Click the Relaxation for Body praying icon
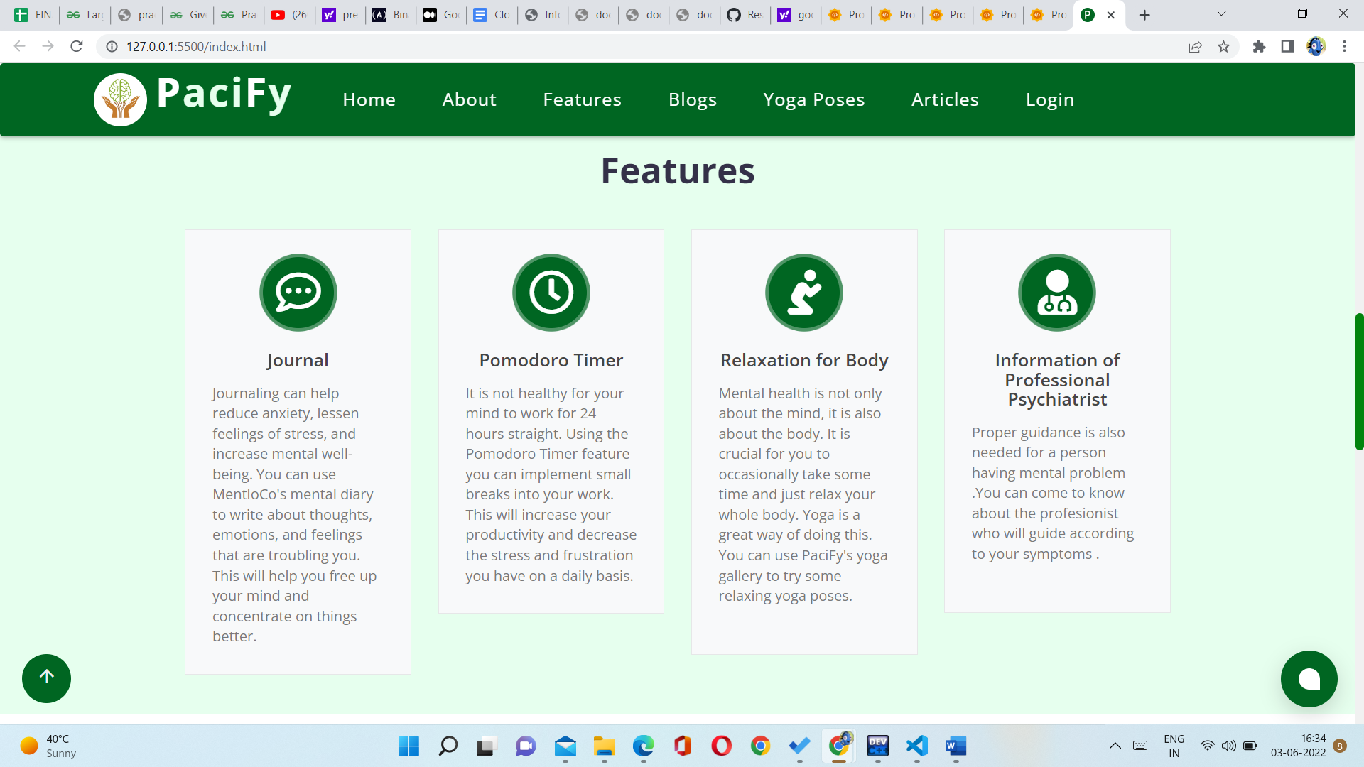Viewport: 1364px width, 767px height. 803,293
